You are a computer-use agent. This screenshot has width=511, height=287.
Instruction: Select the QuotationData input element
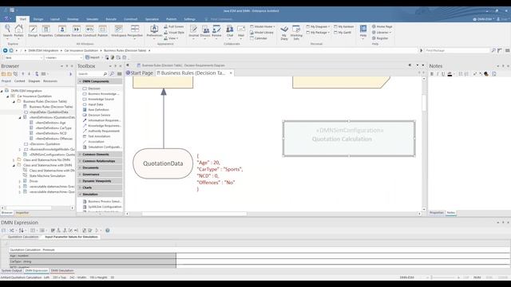163,163
